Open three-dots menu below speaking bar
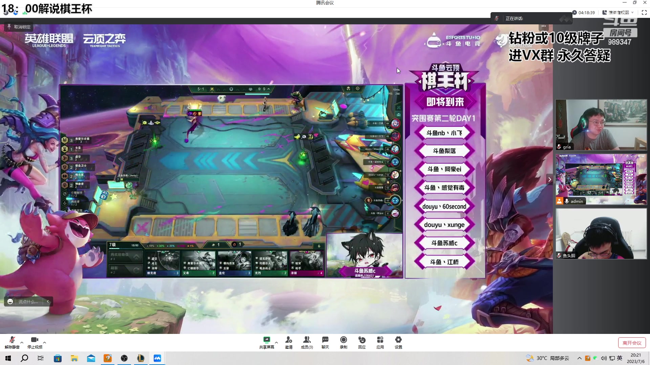This screenshot has height=365, width=650. pos(544,26)
